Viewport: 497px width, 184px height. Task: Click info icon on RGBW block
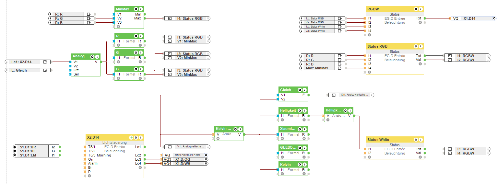coord(420,9)
